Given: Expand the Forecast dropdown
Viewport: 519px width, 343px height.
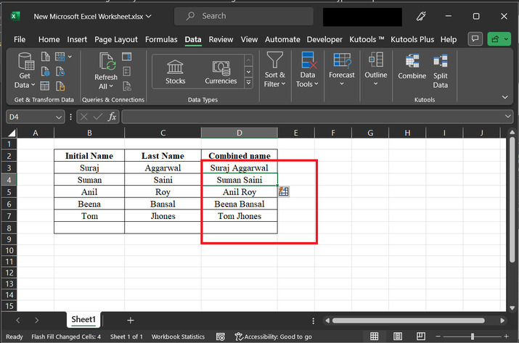Looking at the screenshot, I should pyautogui.click(x=341, y=83).
